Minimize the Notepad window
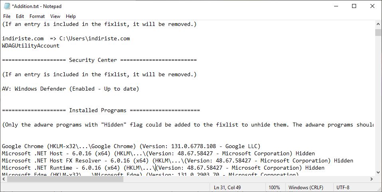Image resolution: width=382 pixels, height=192 pixels. coord(336,6)
